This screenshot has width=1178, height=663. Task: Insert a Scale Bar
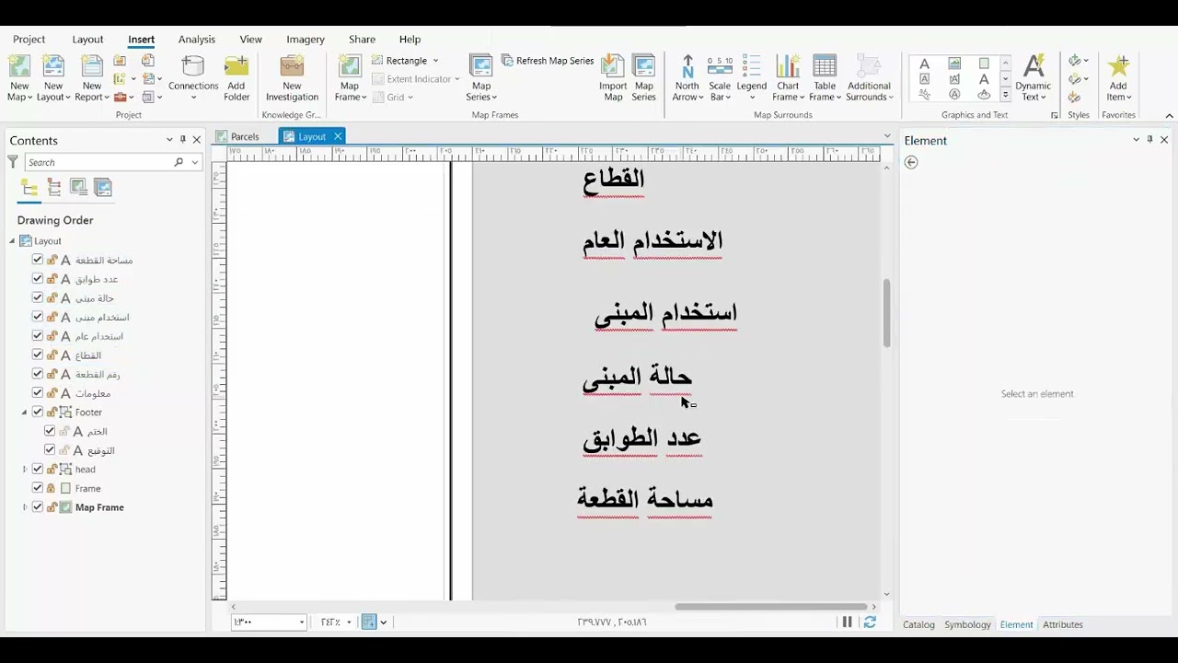(x=720, y=77)
